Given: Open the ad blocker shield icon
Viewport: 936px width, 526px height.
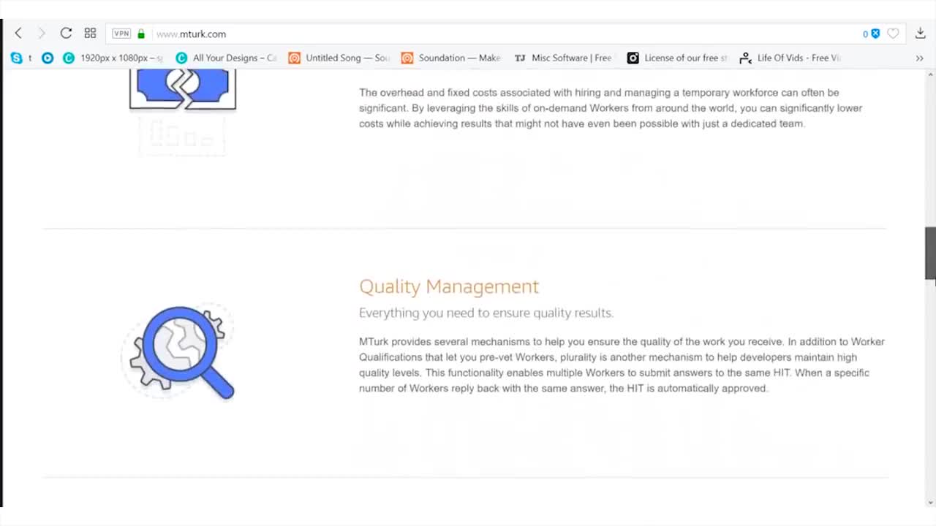Looking at the screenshot, I should click(x=875, y=34).
